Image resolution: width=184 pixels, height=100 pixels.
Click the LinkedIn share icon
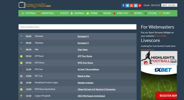136,5
